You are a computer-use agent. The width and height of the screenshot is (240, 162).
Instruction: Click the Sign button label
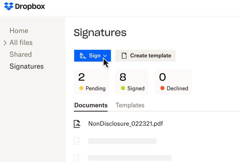pyautogui.click(x=95, y=55)
